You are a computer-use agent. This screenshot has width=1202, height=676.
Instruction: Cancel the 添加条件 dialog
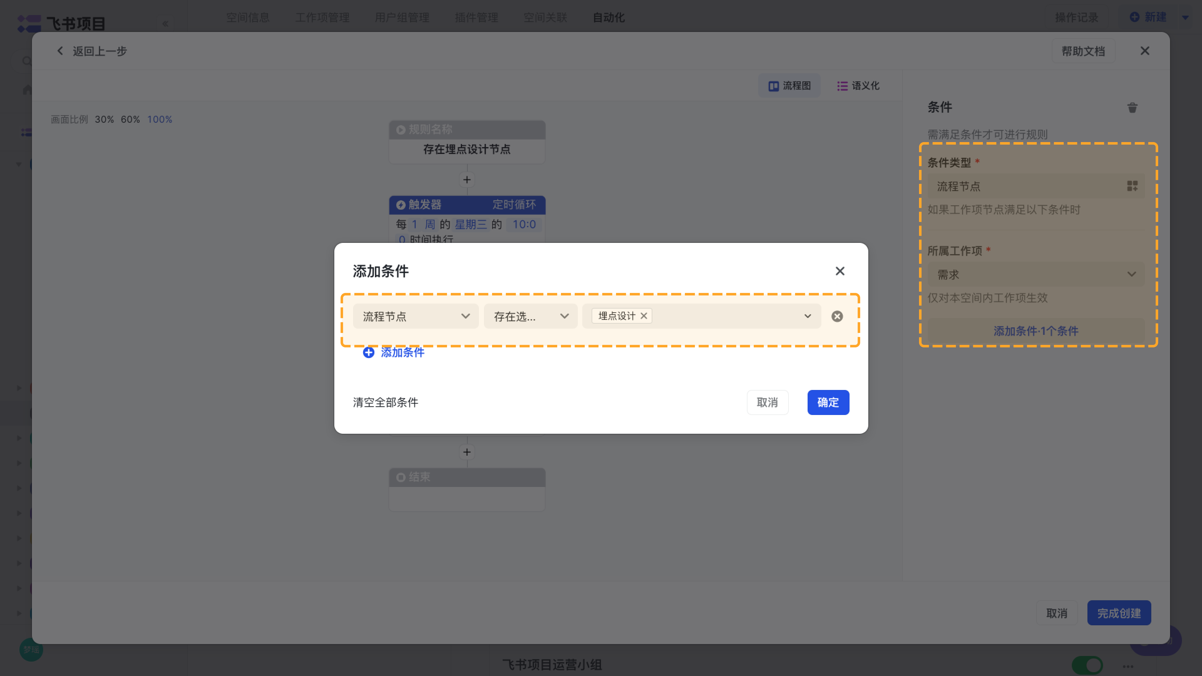[768, 402]
